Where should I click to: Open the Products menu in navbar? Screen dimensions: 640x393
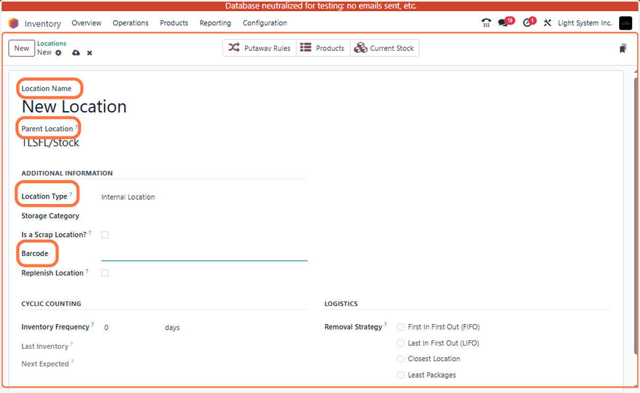coord(174,23)
